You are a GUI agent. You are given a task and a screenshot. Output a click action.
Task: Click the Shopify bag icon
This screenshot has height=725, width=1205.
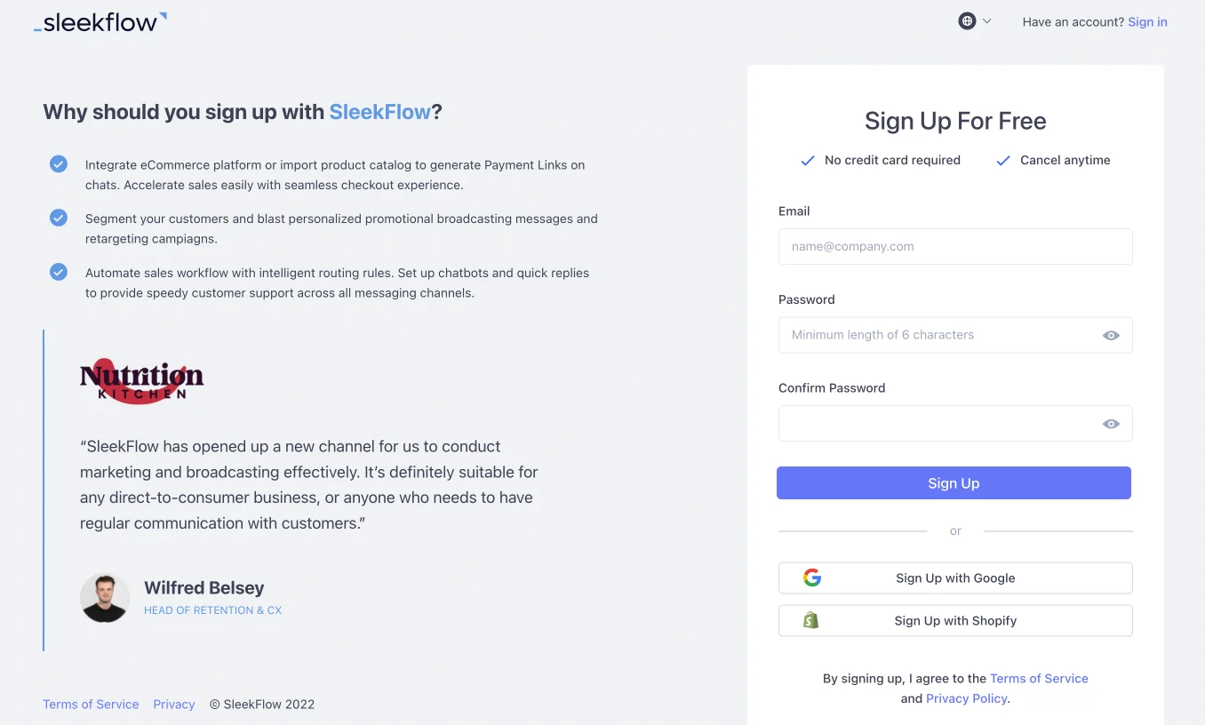click(810, 619)
